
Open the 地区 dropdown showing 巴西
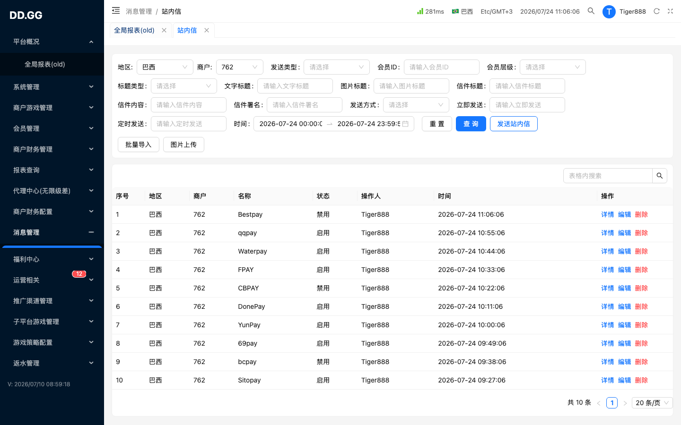165,67
